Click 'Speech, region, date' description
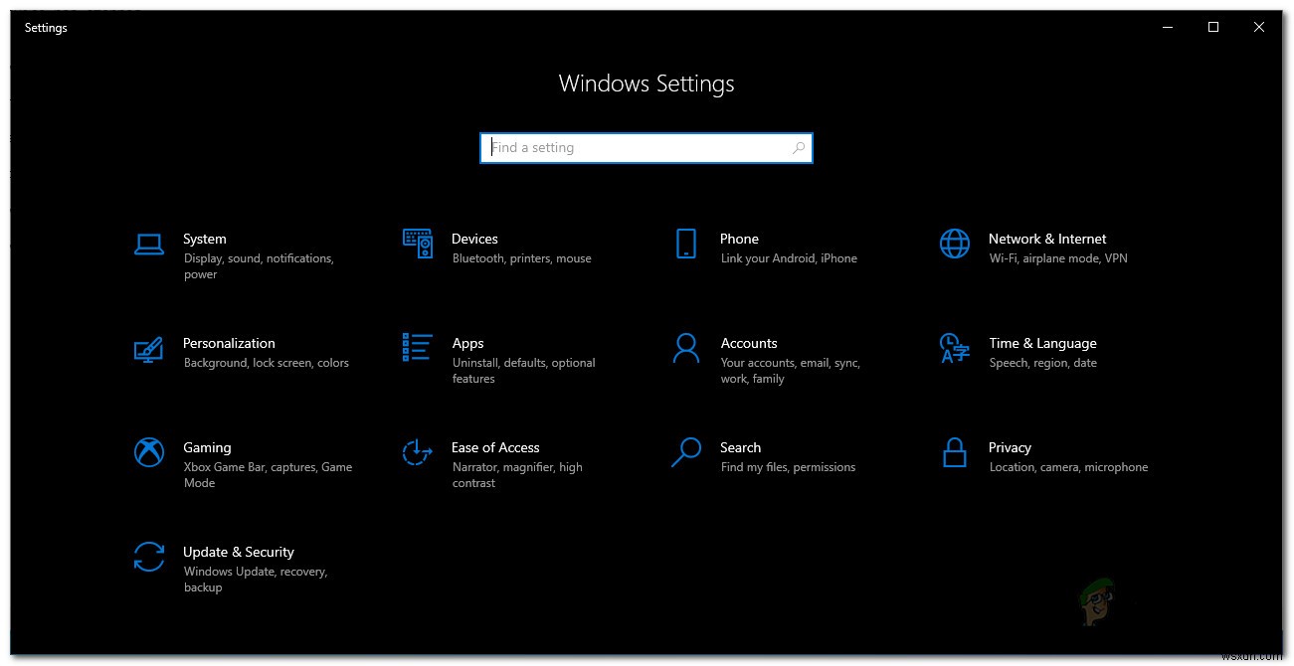The width and height of the screenshot is (1294, 666). (1042, 363)
